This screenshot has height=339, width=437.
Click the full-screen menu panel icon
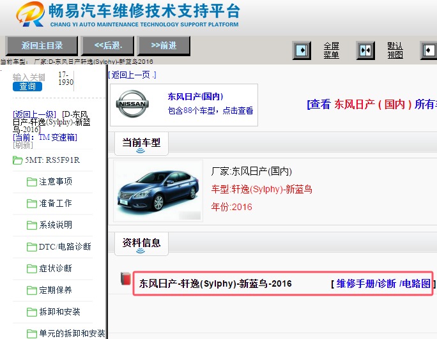(x=302, y=50)
